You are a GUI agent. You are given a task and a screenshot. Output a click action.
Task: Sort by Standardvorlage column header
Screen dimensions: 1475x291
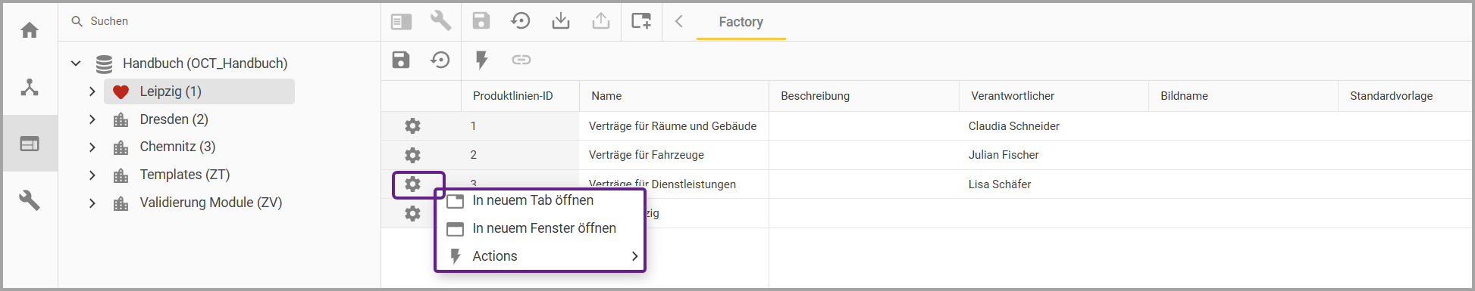[1392, 96]
